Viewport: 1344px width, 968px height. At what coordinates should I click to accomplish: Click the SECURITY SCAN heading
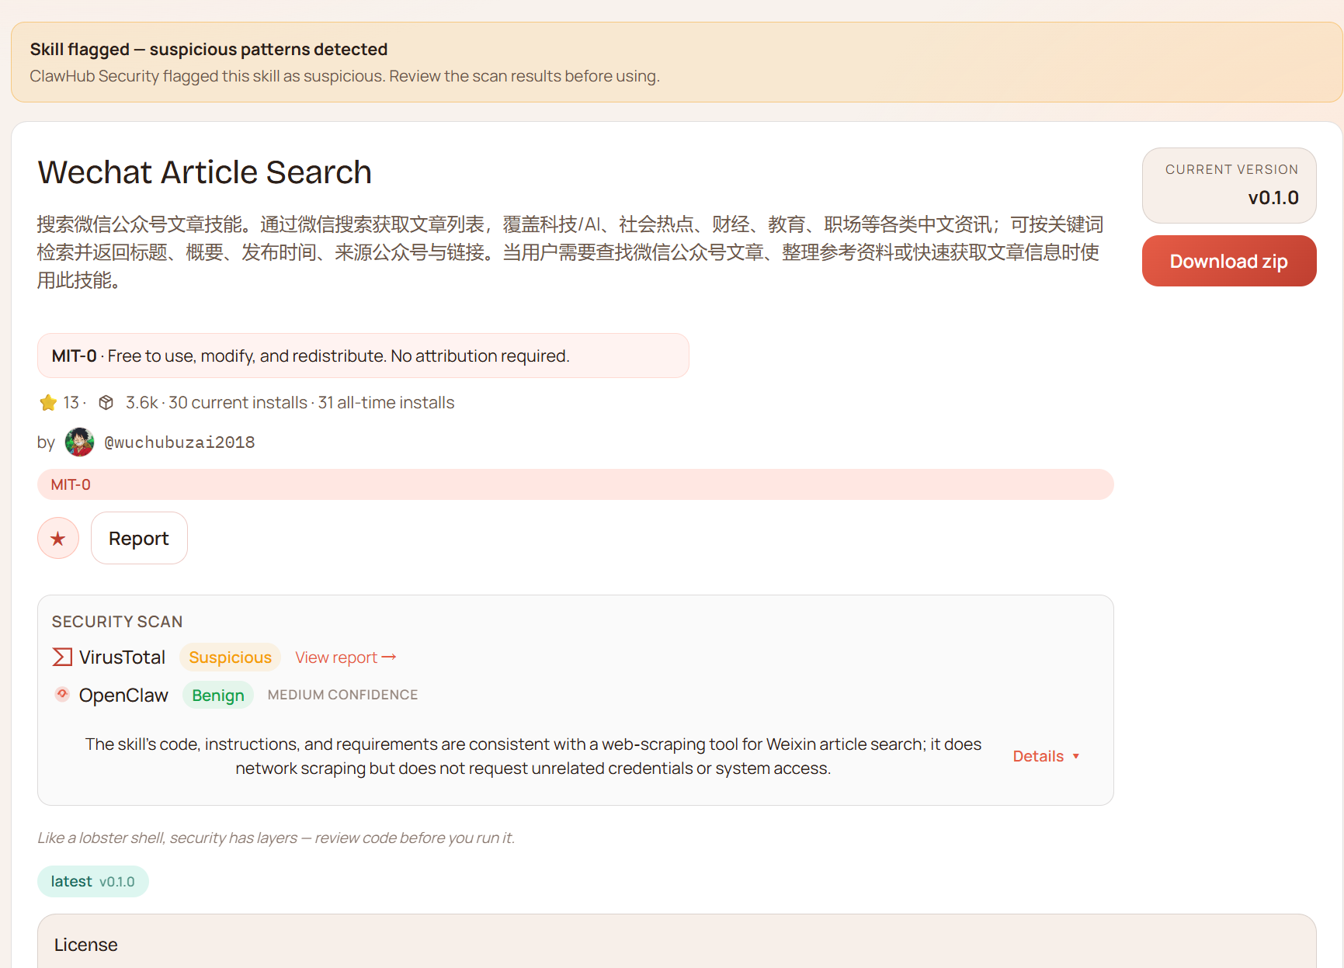117,622
